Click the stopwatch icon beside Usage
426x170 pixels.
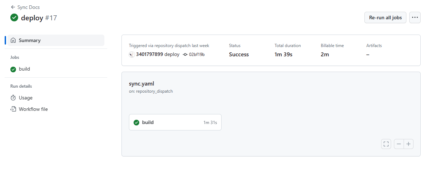pos(13,98)
